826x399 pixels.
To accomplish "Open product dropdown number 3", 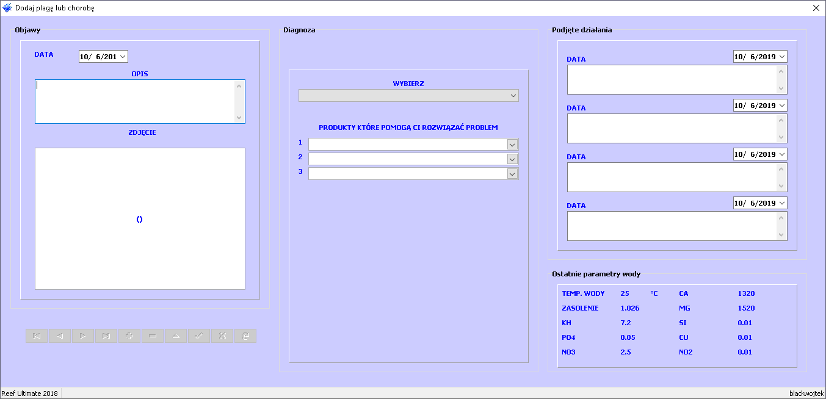I will point(512,174).
